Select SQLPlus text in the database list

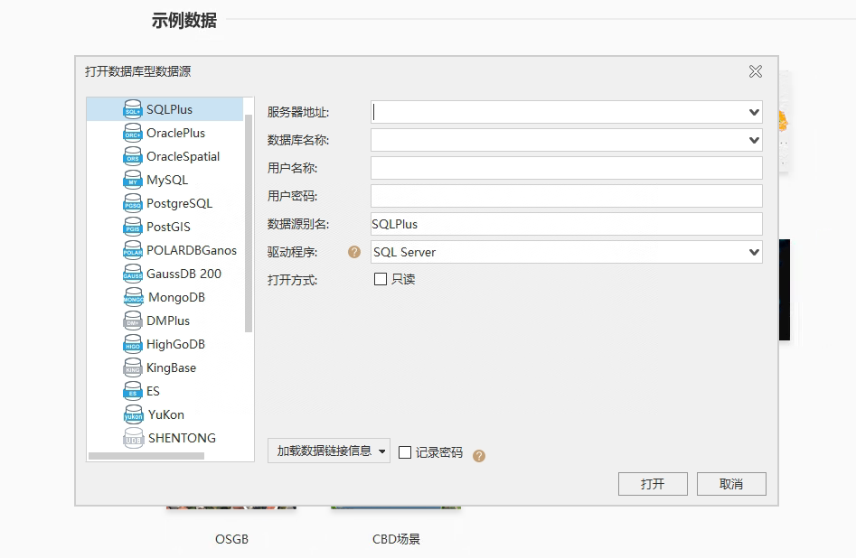click(169, 109)
